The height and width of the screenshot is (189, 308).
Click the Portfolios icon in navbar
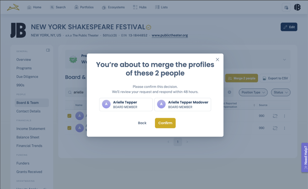tap(76, 7)
